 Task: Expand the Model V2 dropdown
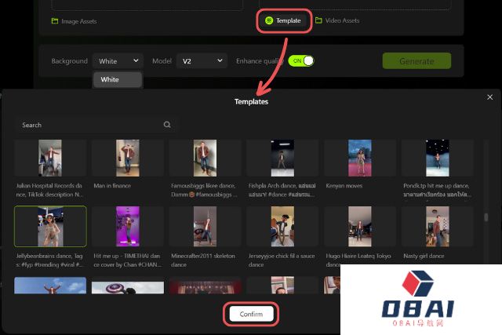point(202,60)
